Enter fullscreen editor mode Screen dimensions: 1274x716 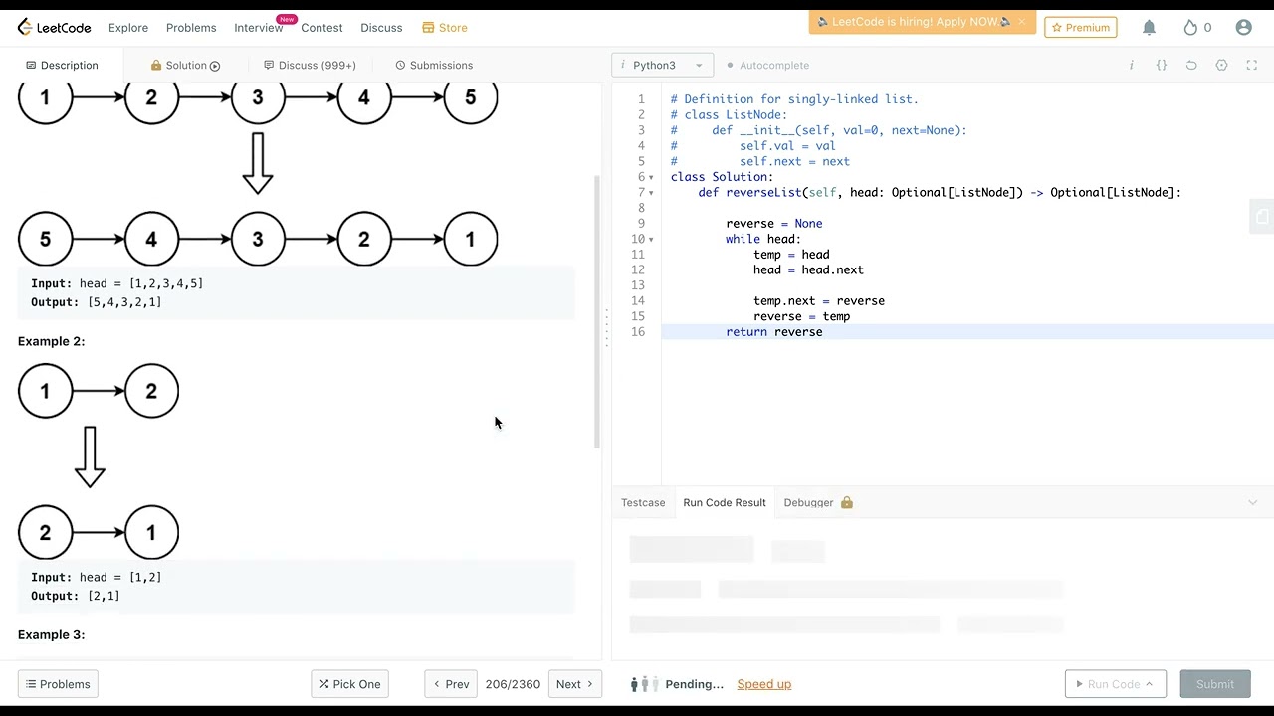point(1252,66)
